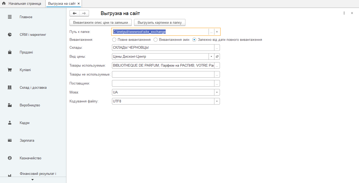Click the Кадри person icon
The height and width of the screenshot is (183, 359).
pos(10,123)
